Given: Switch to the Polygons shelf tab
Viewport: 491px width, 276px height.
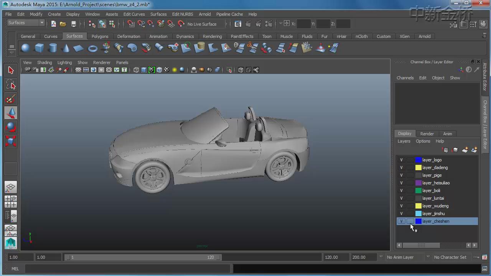Looking at the screenshot, I should click(100, 36).
